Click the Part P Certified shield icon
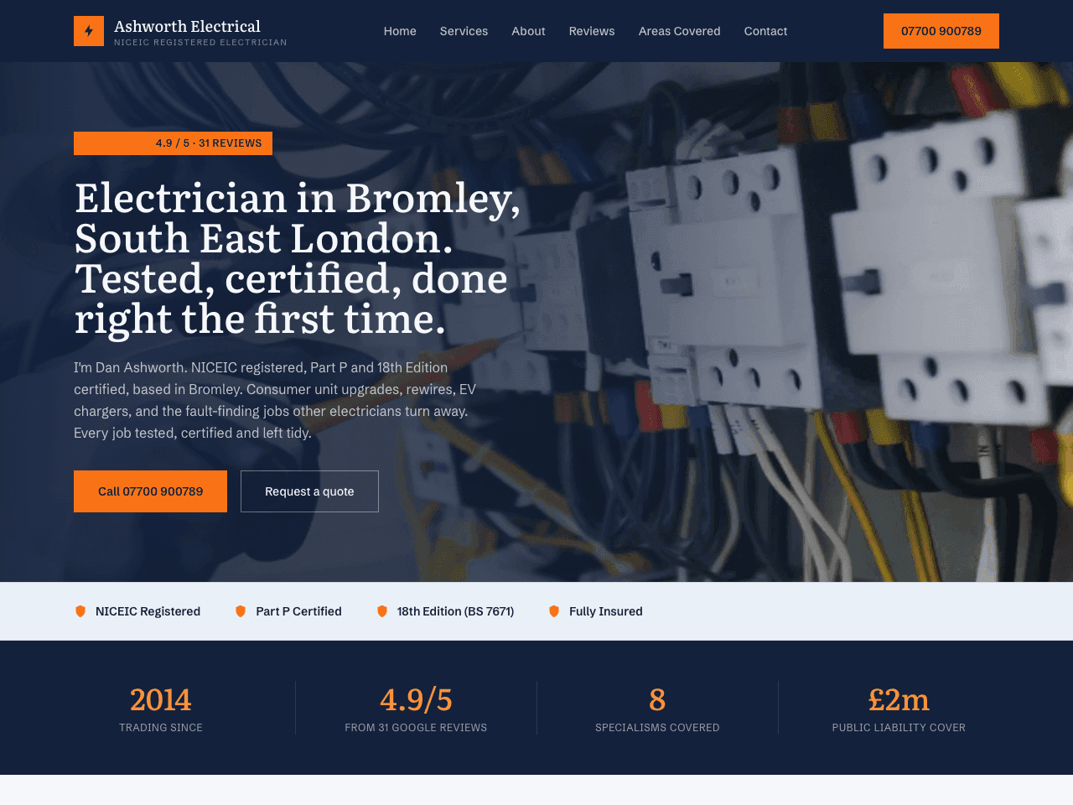This screenshot has width=1073, height=805. coord(241,611)
